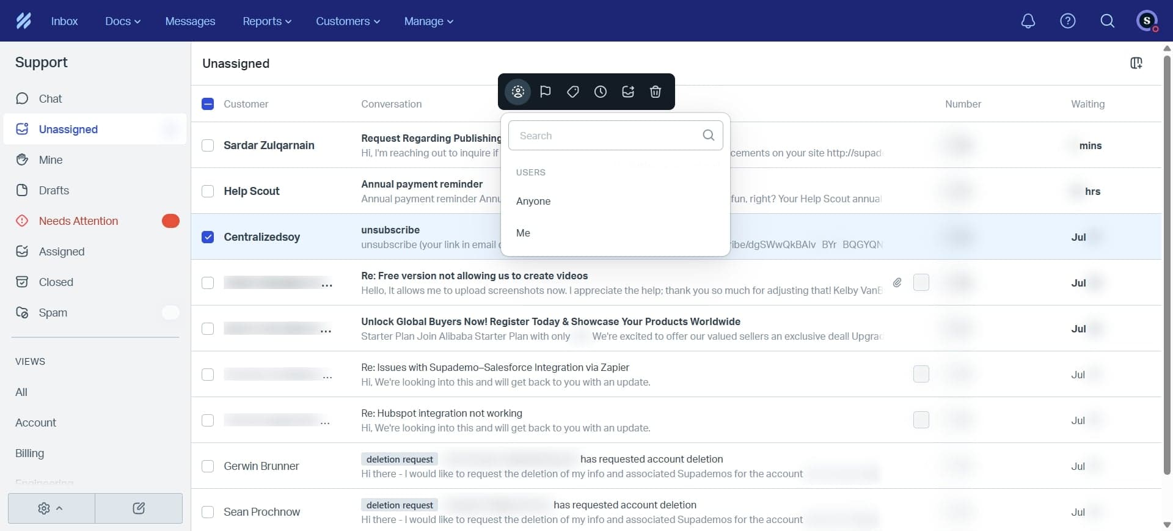Click the assign user icon in bulk toolbar
Viewport: 1173px width, 531px height.
click(x=518, y=92)
